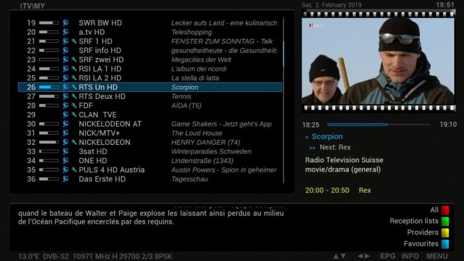Click the satellite icon for ONE HD
The height and width of the screenshot is (261, 464).
(66, 160)
